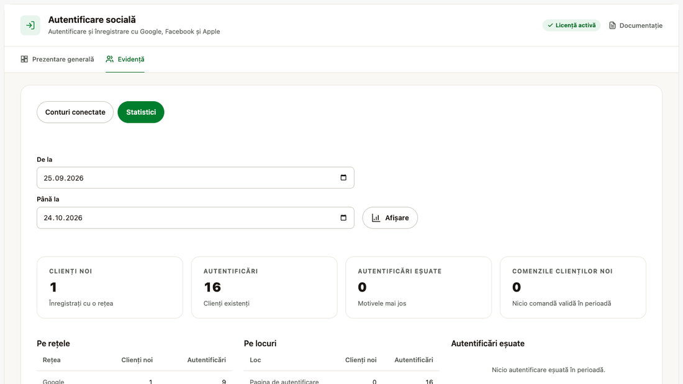
Task: Click the Autentificare socială title
Action: click(92, 20)
